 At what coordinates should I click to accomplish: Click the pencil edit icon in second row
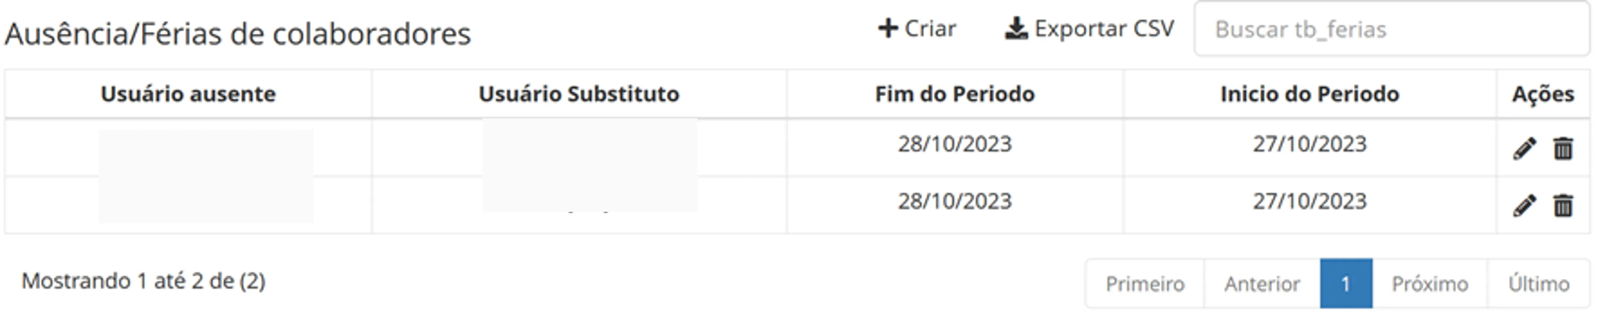click(1524, 206)
